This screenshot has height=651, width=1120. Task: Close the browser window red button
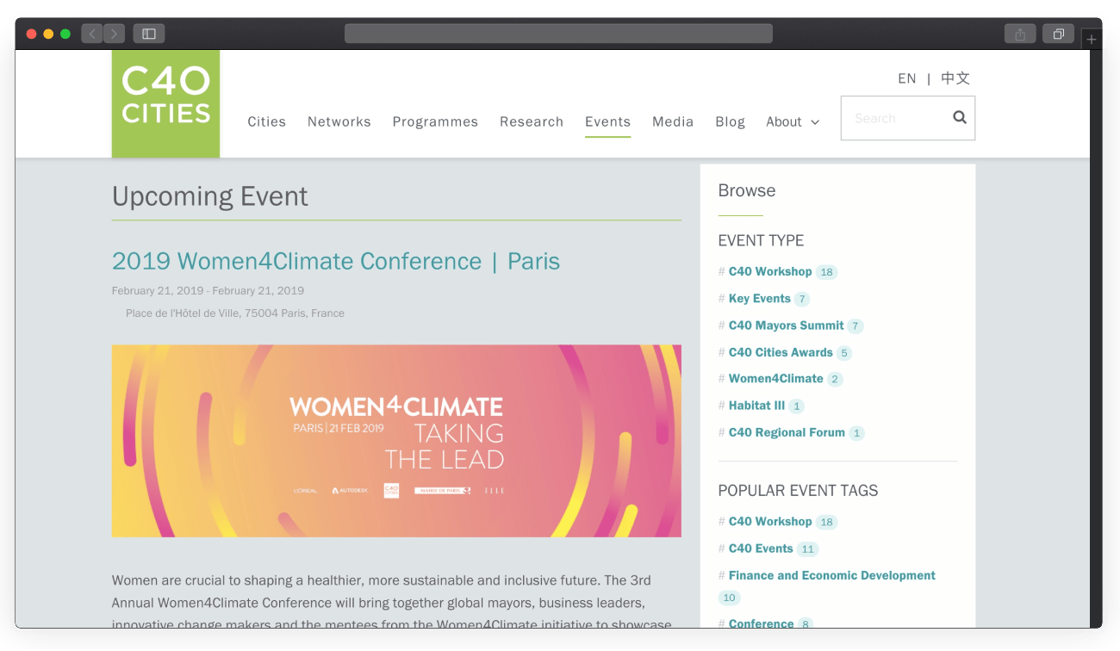coord(31,34)
